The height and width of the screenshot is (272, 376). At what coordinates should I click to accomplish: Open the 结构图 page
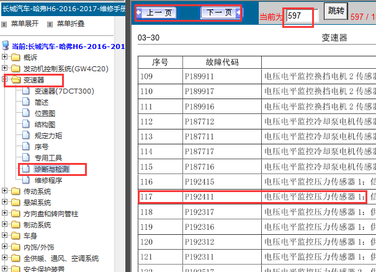pyautogui.click(x=45, y=125)
